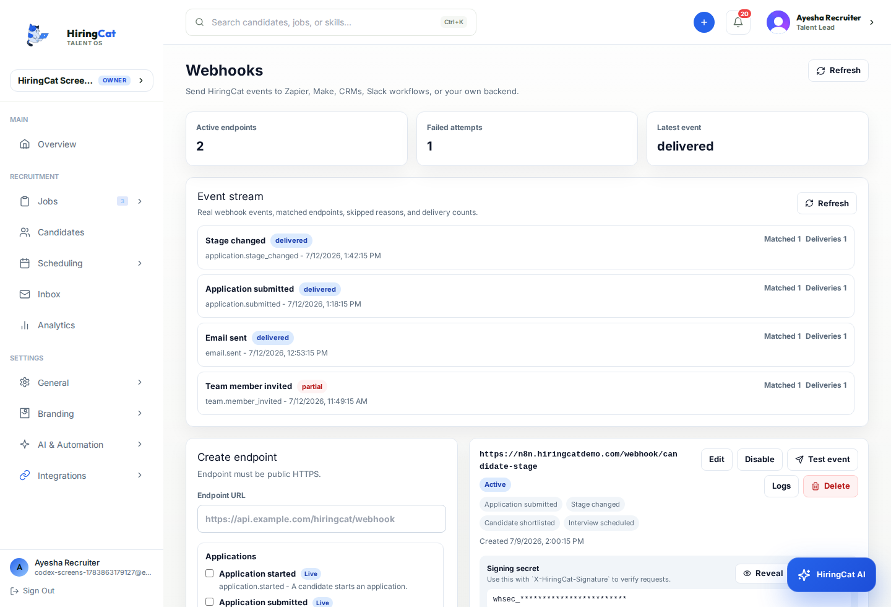Click the paper plane icon on Test event

coord(799,460)
